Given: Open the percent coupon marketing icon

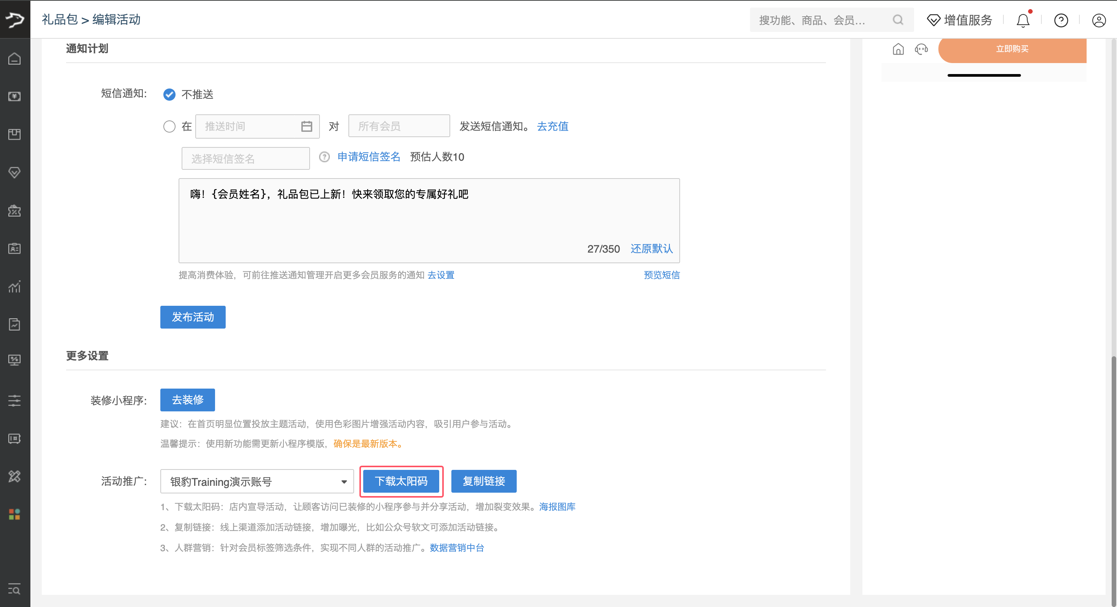Looking at the screenshot, I should pos(15,211).
